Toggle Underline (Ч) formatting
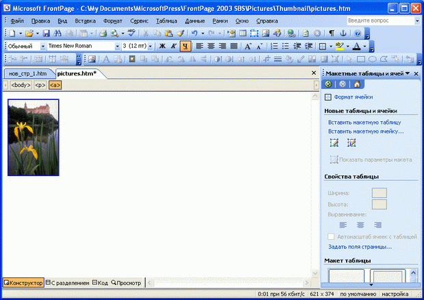Image resolution: width=424 pixels, height=300 pixels. point(185,47)
